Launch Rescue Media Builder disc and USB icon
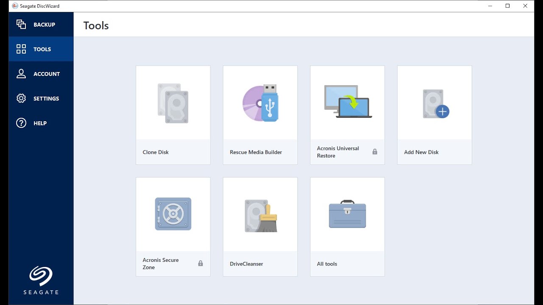543x305 pixels. pos(260,103)
